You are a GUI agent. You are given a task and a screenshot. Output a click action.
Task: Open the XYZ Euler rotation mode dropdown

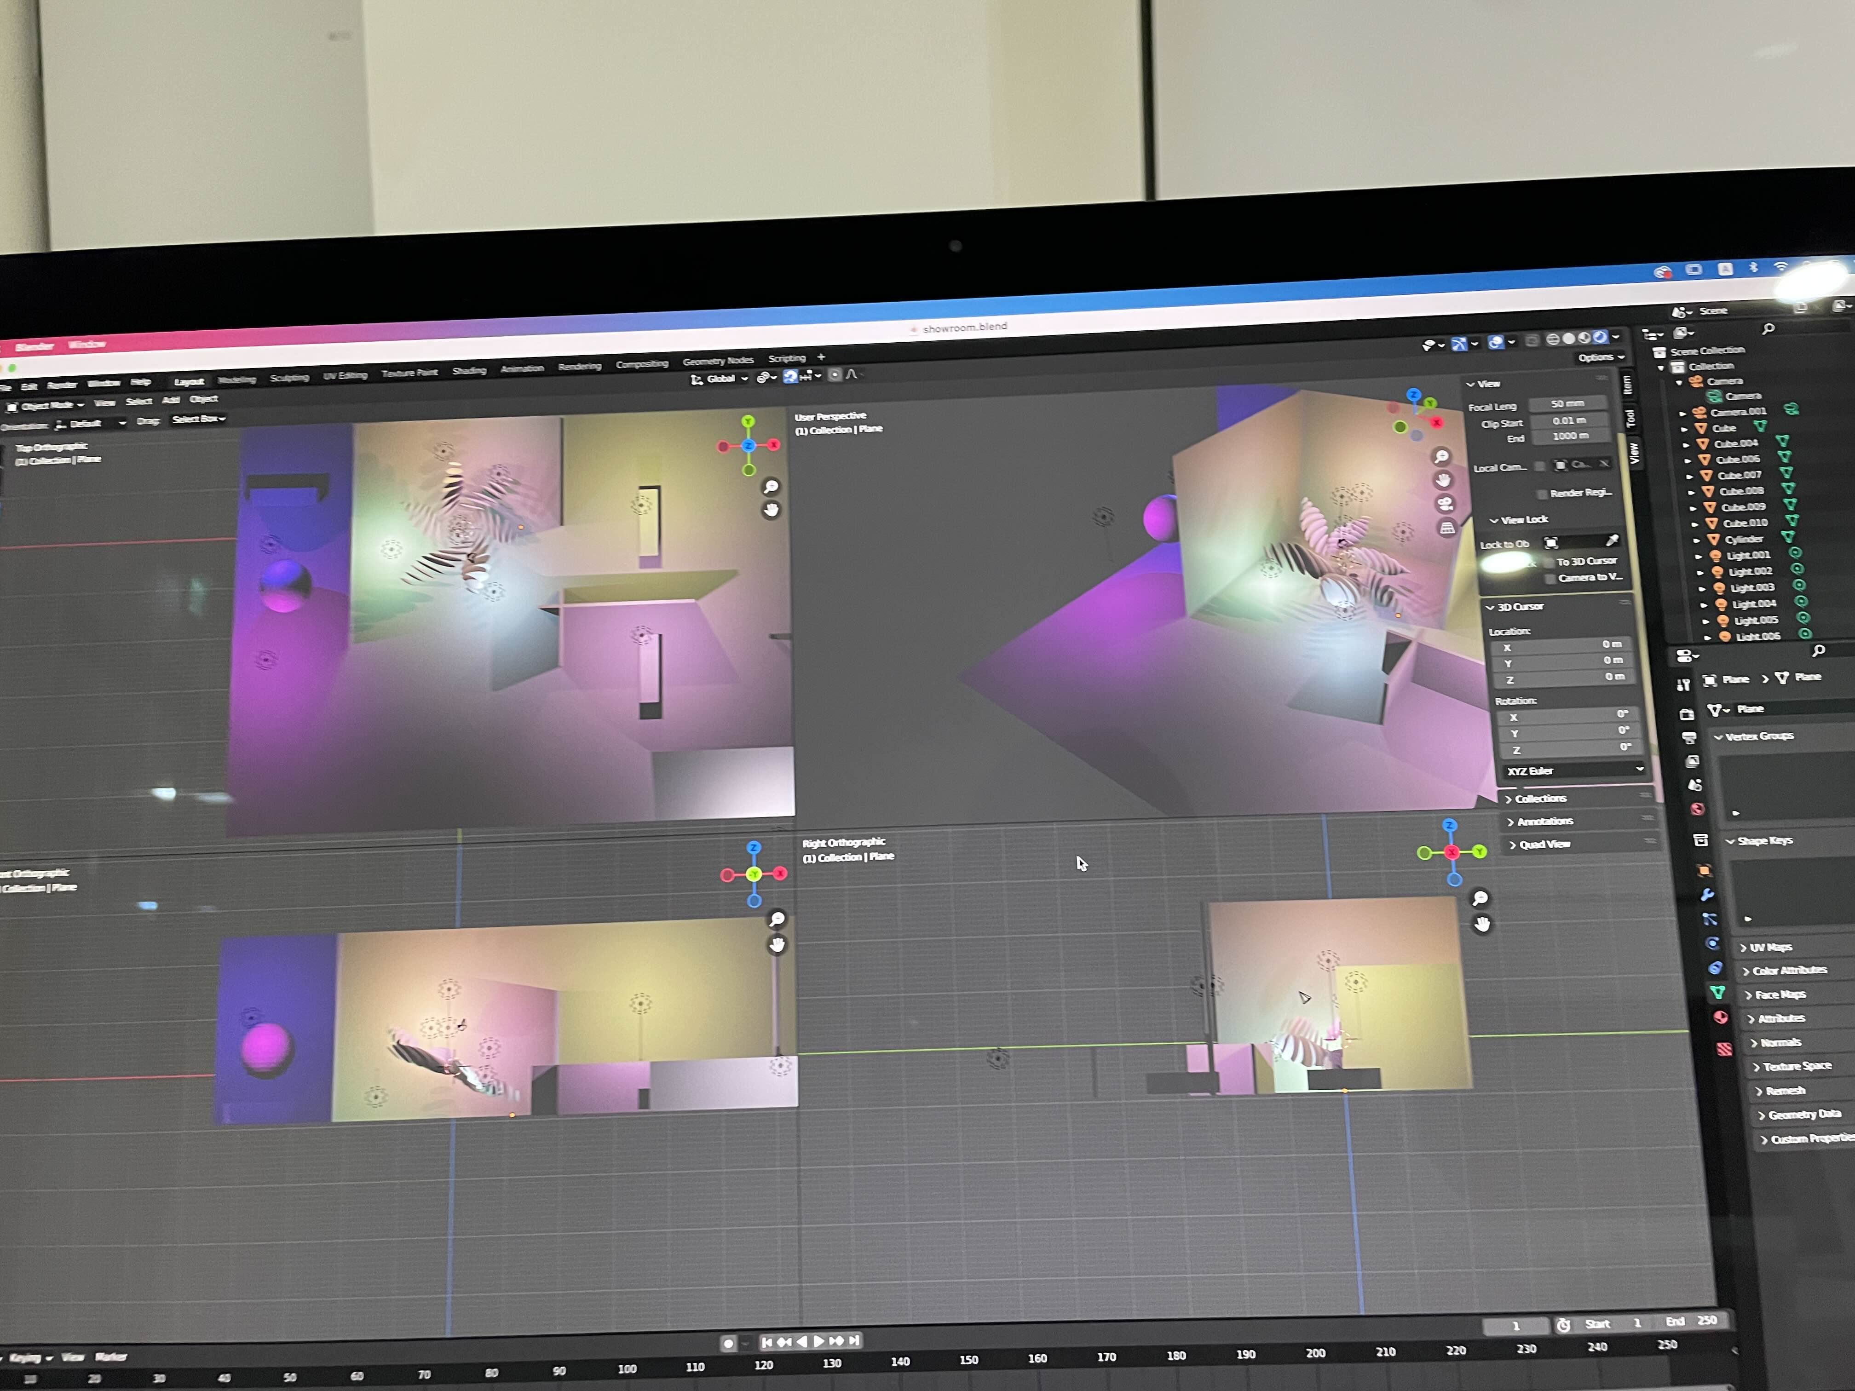click(x=1573, y=770)
